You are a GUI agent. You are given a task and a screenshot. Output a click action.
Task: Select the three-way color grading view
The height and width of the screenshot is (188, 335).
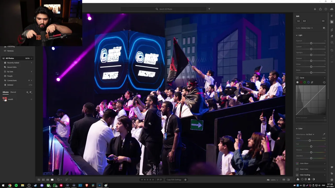coord(298,179)
